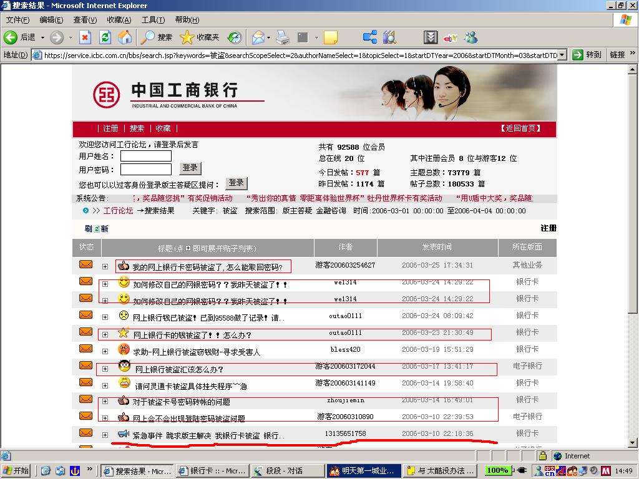Open the 搜索 search pane
The image size is (639, 479).
156,37
